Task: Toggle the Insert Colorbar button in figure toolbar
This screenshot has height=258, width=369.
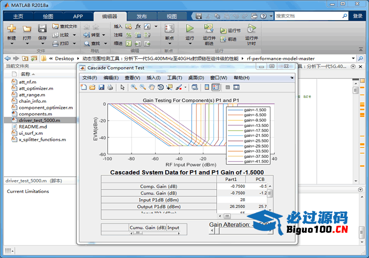Action: pyautogui.click(x=206, y=87)
